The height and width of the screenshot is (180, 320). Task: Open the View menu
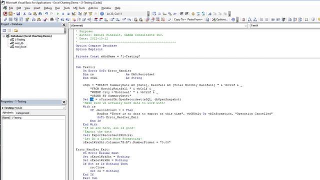coord(27,8)
